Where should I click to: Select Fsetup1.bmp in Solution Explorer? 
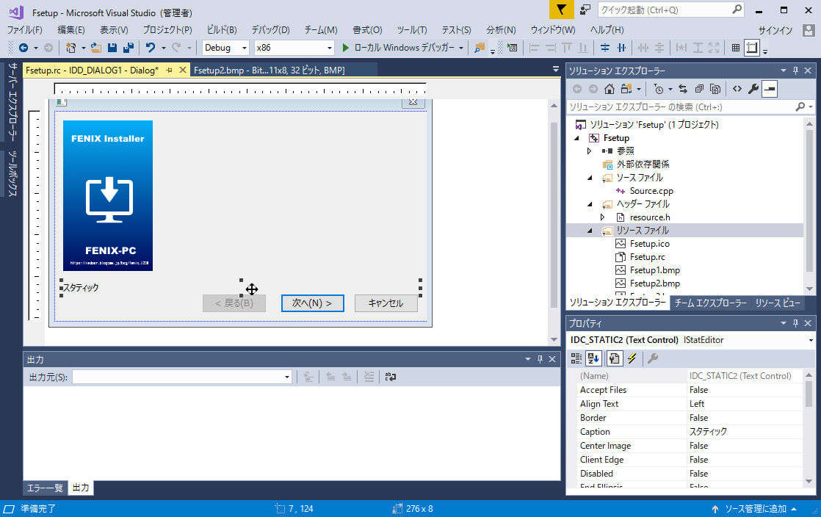(x=654, y=270)
